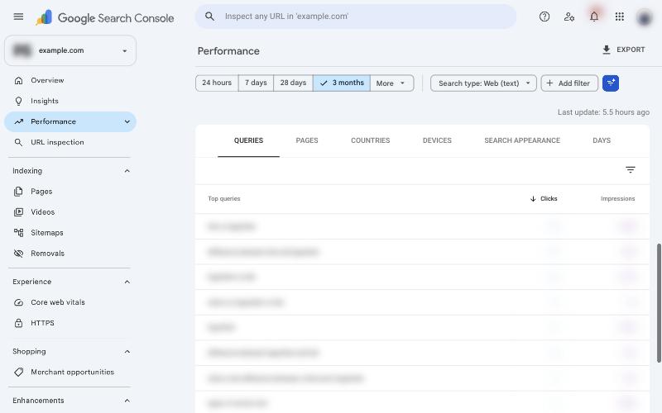Expand the Performance menu chevron

click(x=127, y=121)
